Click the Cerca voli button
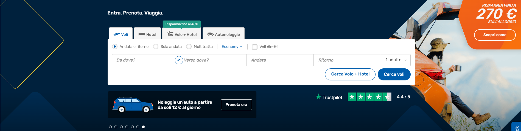521x131 pixels. pos(394,74)
